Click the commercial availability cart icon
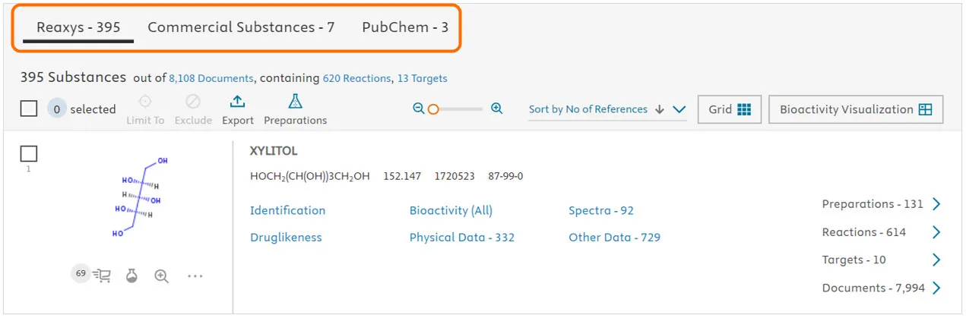The image size is (966, 318). tap(101, 276)
